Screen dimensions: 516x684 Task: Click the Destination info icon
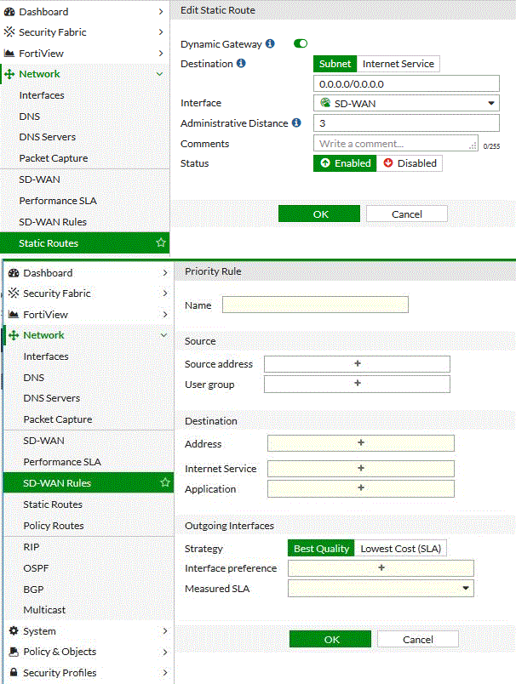click(241, 63)
